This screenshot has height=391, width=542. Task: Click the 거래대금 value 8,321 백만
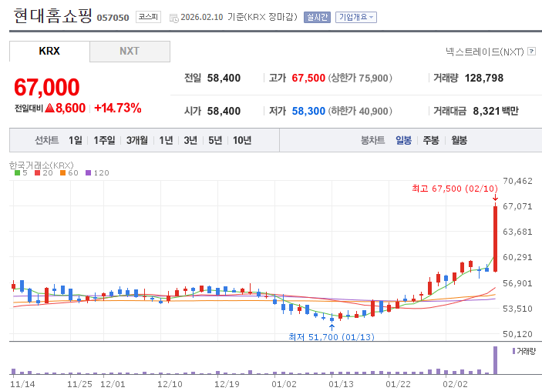tap(496, 111)
